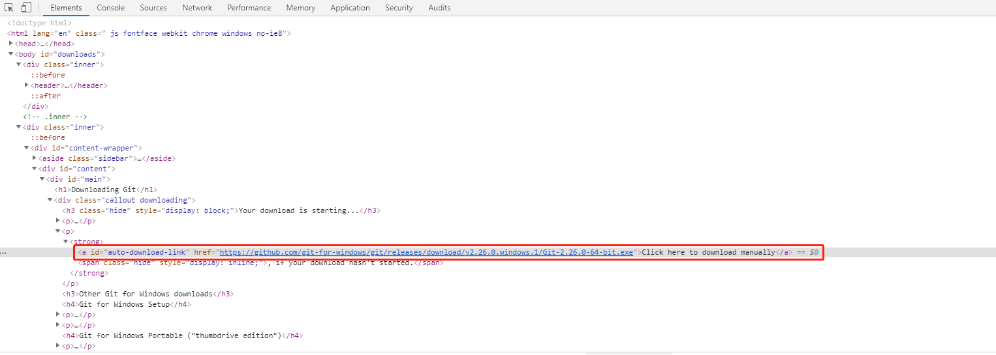Select the h3 Your download is starting row
This screenshot has width=996, height=355.
pos(221,210)
